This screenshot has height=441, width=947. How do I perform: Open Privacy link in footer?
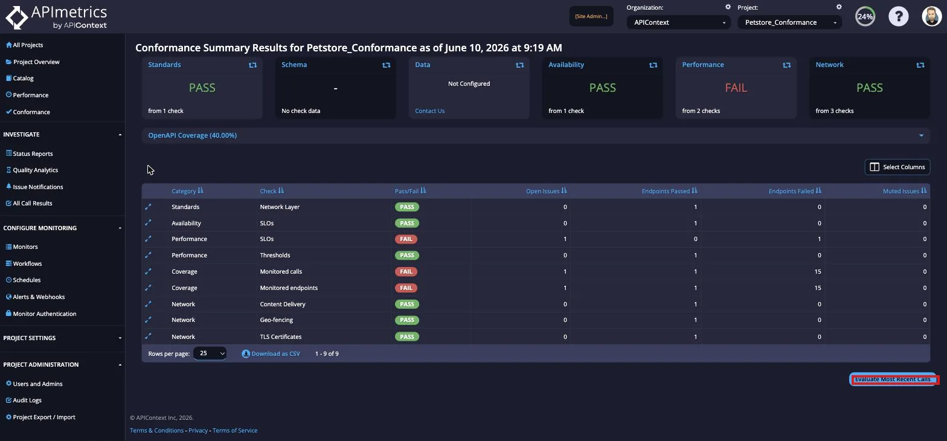198,430
